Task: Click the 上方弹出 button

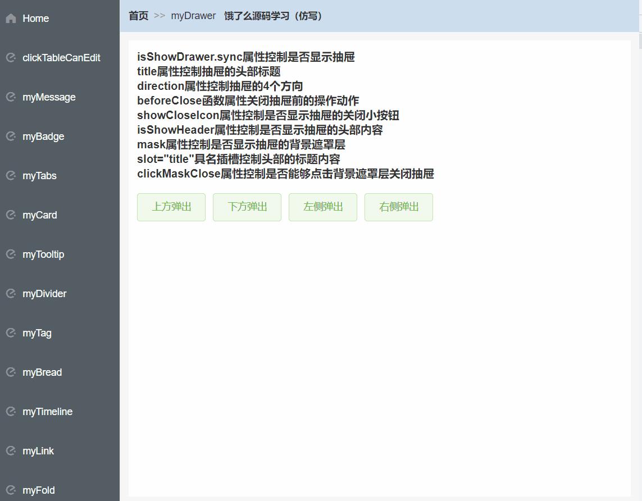Action: click(171, 207)
